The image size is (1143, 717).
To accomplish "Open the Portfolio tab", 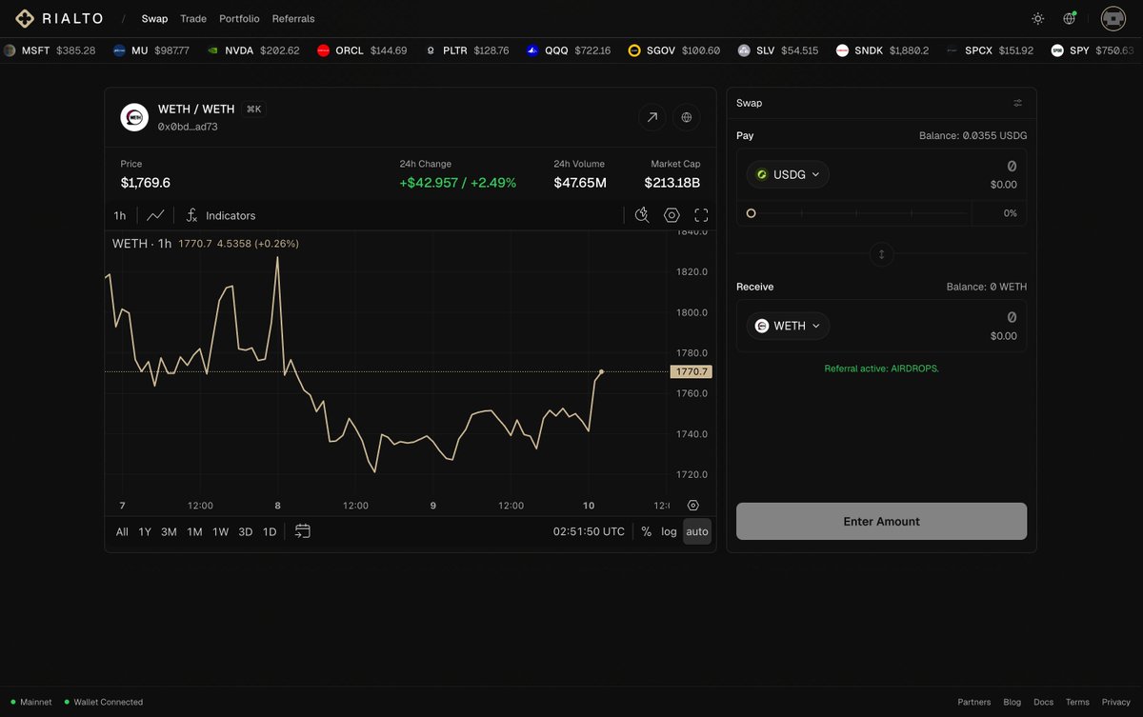I will click(239, 18).
